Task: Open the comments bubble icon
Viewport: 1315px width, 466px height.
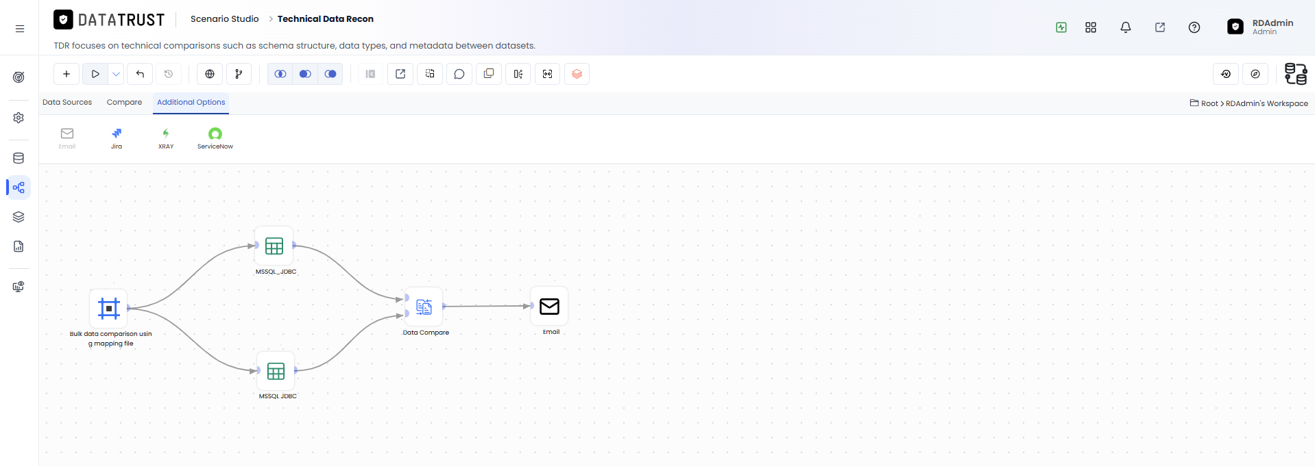Action: point(459,74)
